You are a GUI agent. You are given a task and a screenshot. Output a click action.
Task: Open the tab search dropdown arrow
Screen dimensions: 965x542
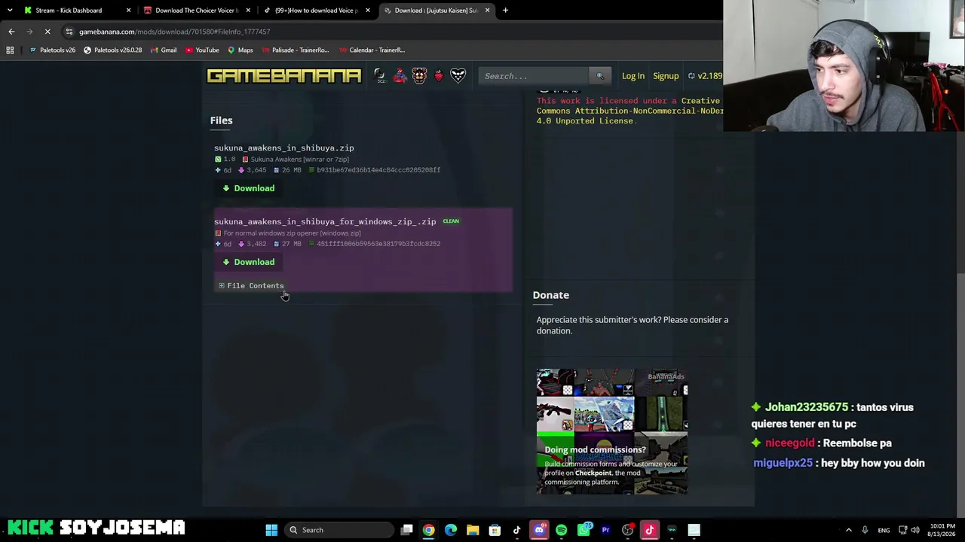tap(10, 11)
